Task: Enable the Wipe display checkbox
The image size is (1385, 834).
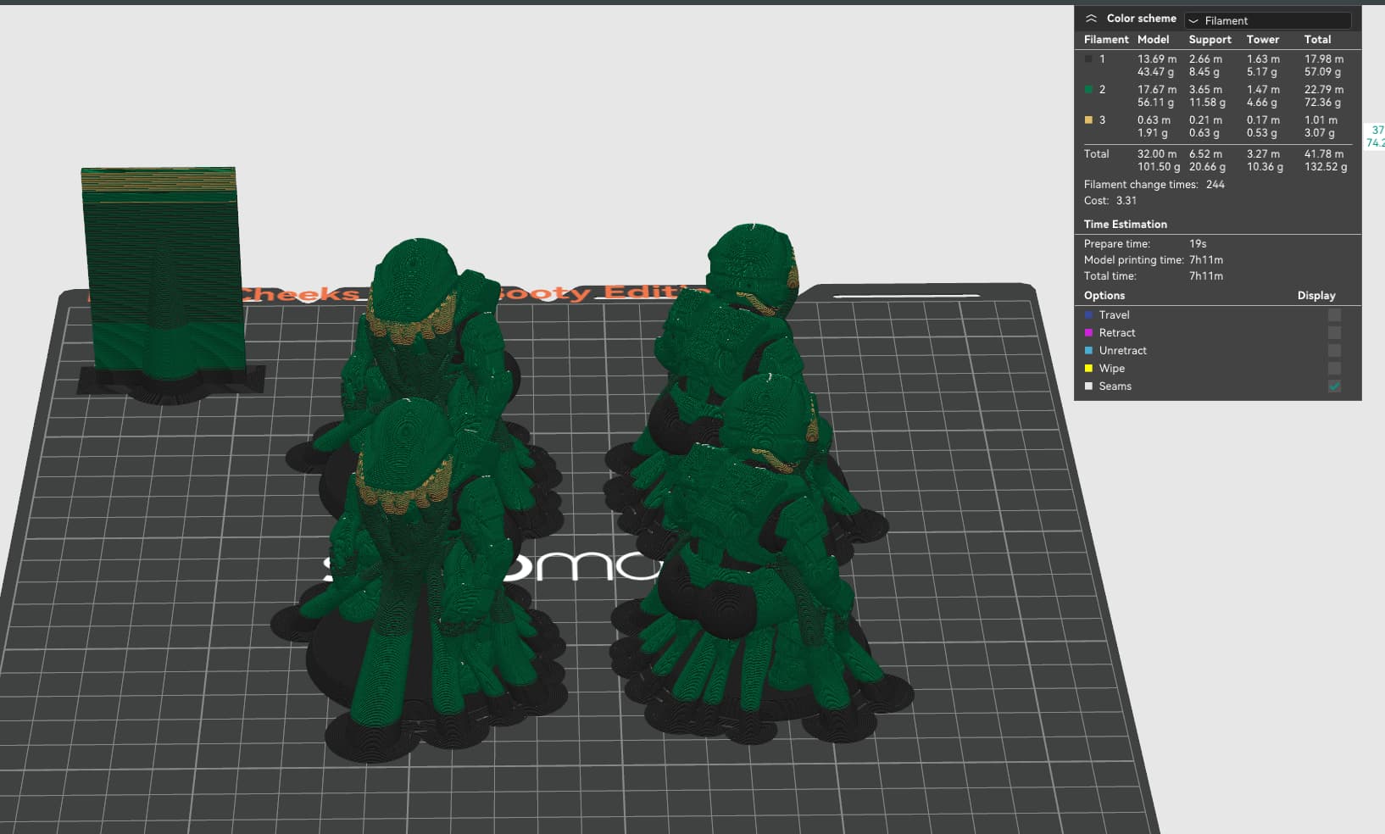Action: pyautogui.click(x=1334, y=368)
